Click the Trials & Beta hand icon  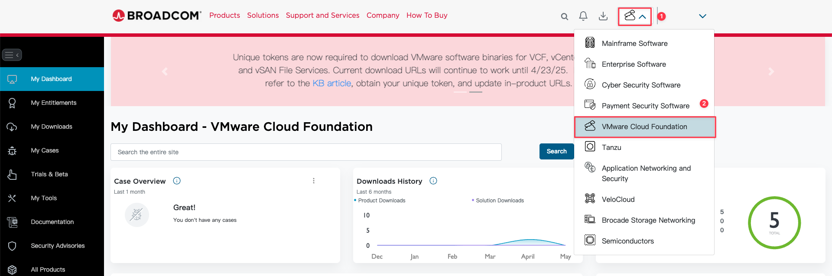[12, 175]
